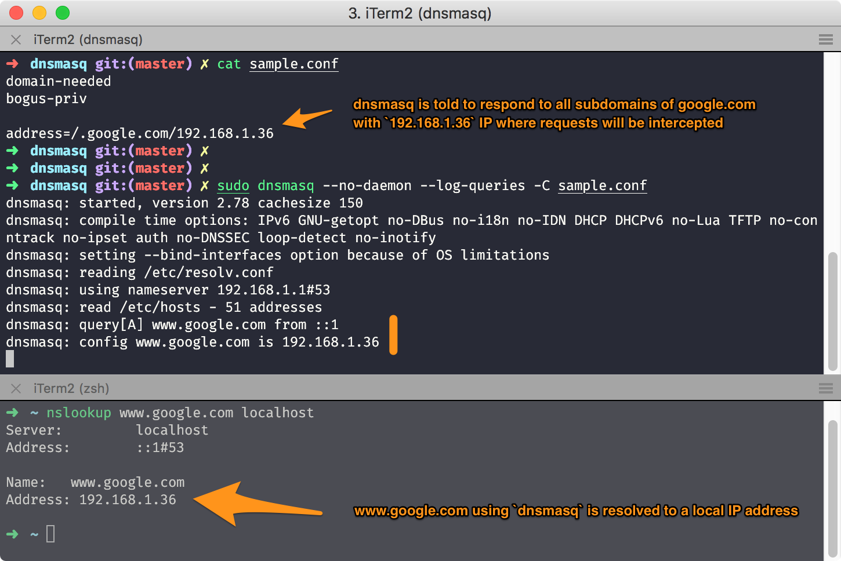The height and width of the screenshot is (561, 841).
Task: Click the window title '3. iTerm2 (dnsmasq)'
Action: (x=420, y=13)
